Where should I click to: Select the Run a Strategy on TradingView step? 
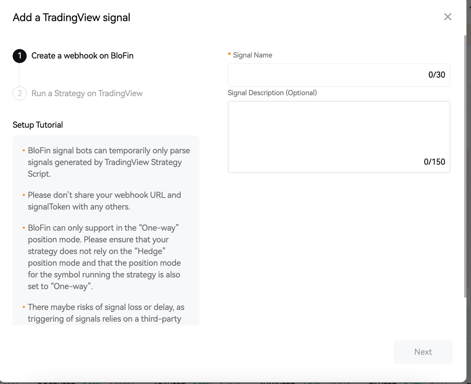[87, 94]
